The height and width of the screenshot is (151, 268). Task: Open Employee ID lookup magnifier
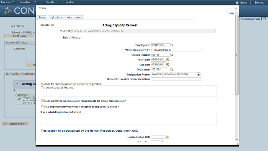click(x=172, y=45)
